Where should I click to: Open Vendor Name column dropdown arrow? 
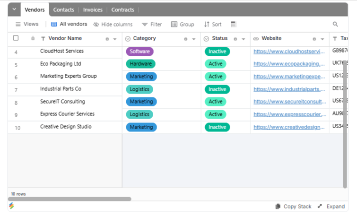(115, 39)
